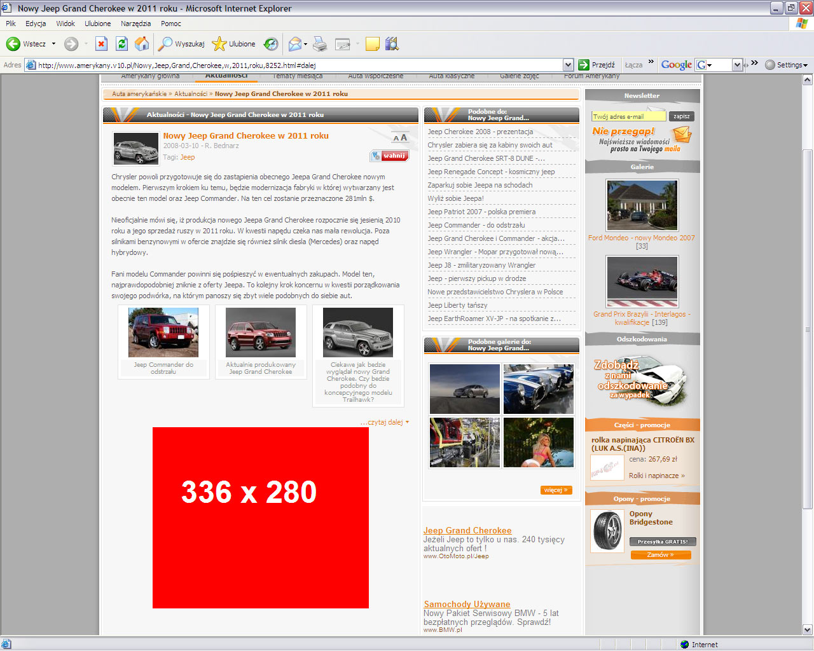This screenshot has width=814, height=651.
Task: Click the browser address URL field
Action: 300,65
